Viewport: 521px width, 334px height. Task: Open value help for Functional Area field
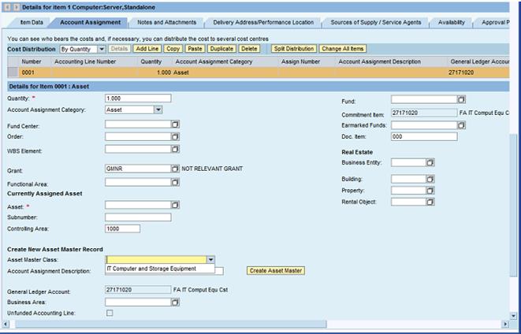(x=175, y=182)
